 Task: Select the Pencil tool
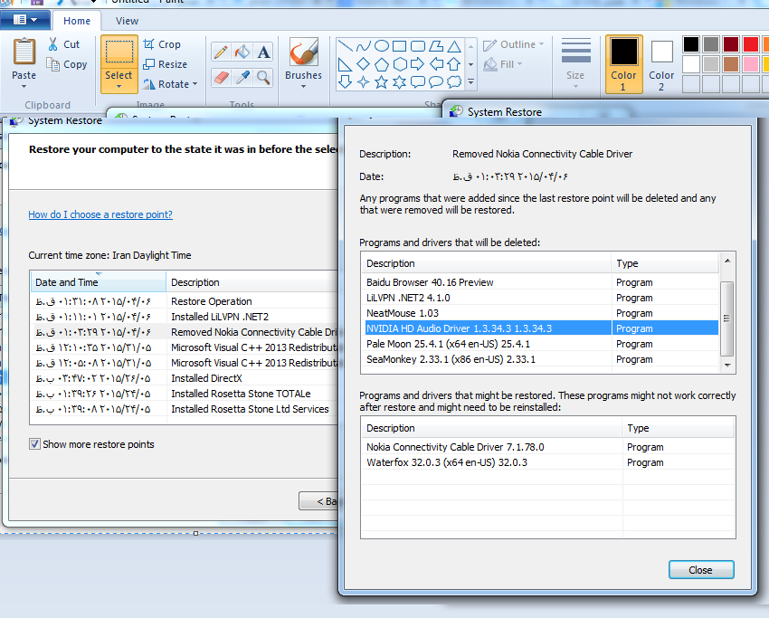click(x=221, y=52)
